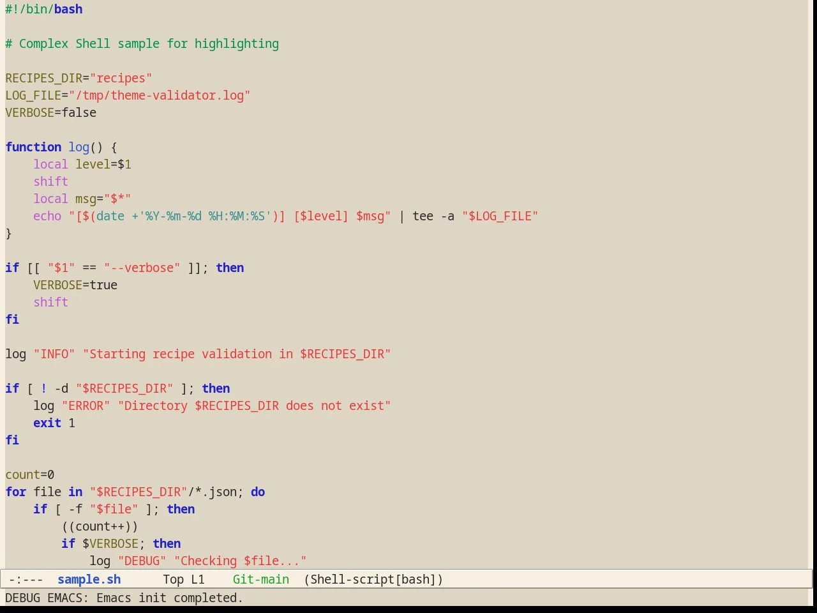The image size is (817, 613).
Task: Click 'if $VERBOSE; then' line
Action: click(x=121, y=543)
